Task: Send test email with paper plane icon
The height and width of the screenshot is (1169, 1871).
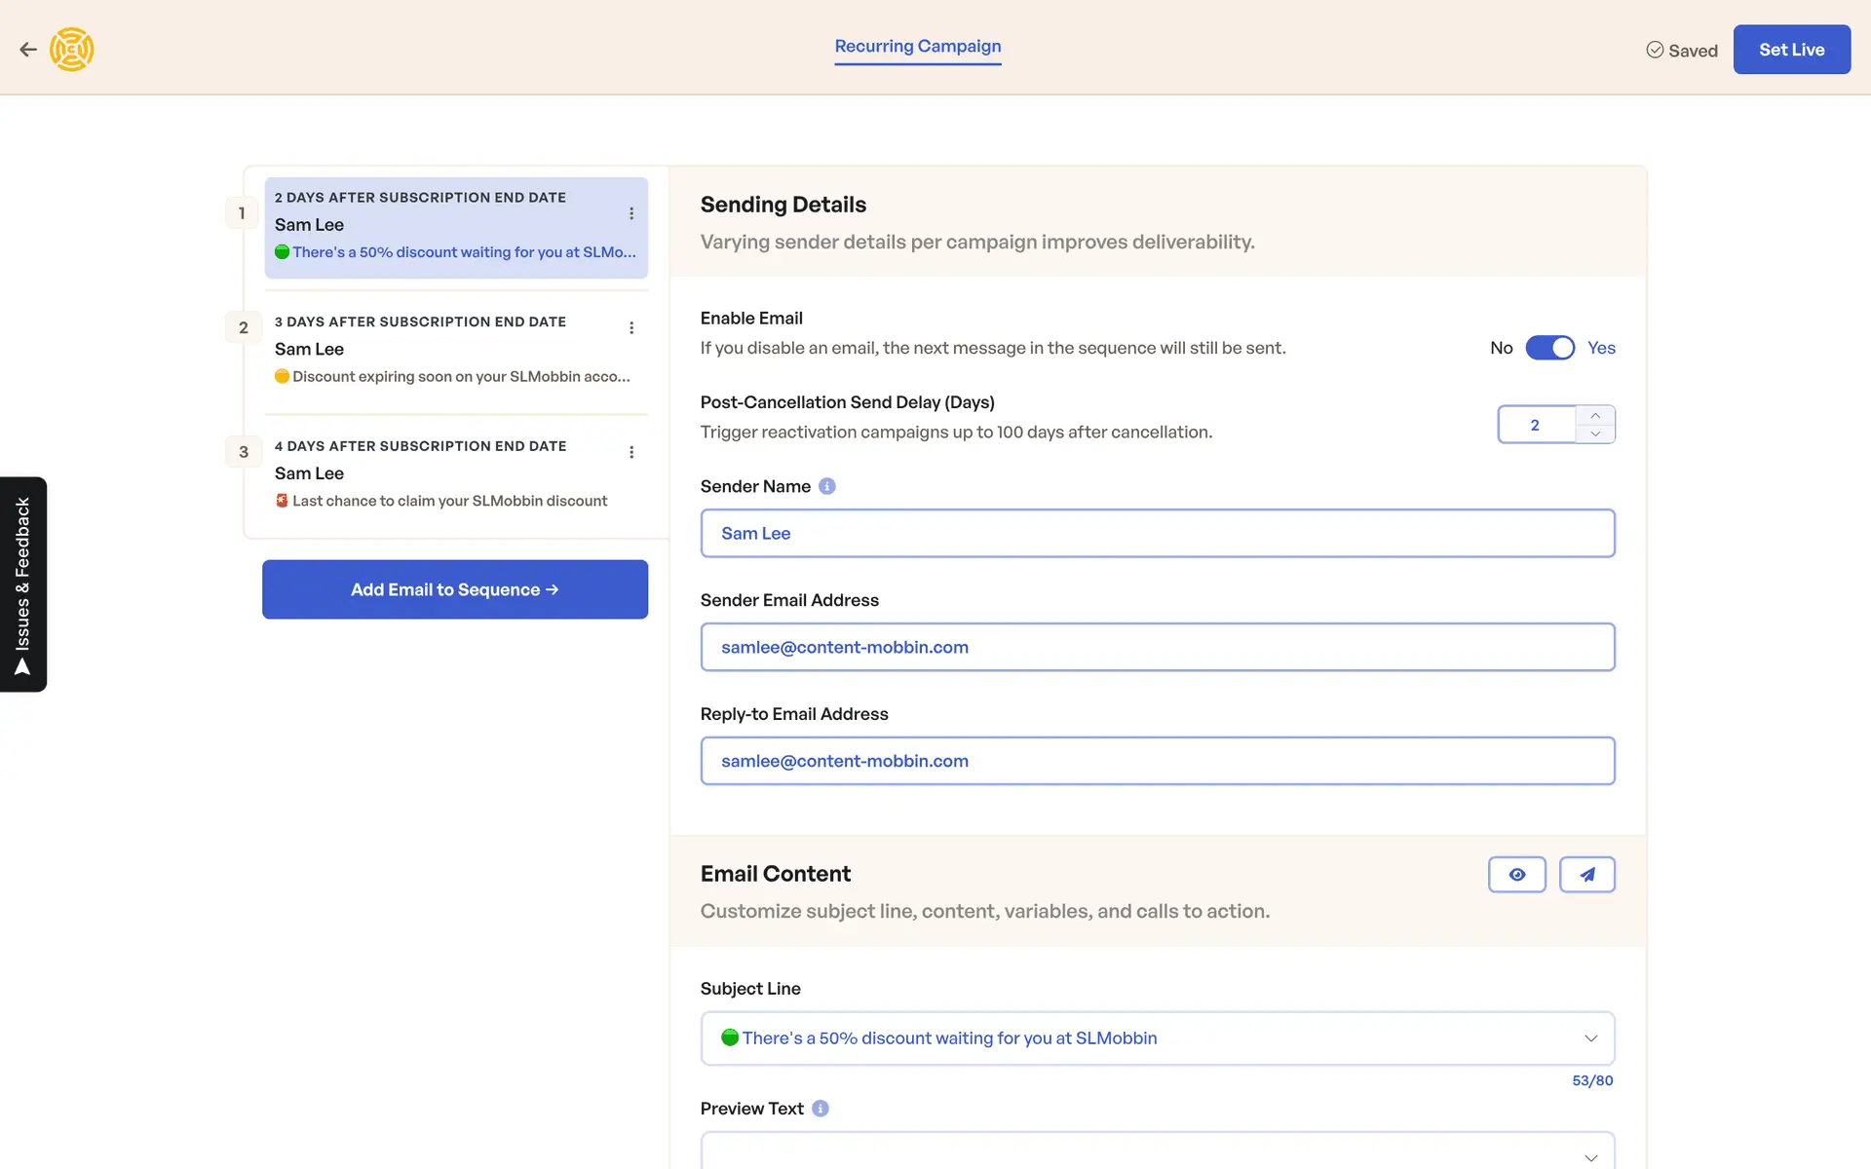Action: click(x=1586, y=875)
